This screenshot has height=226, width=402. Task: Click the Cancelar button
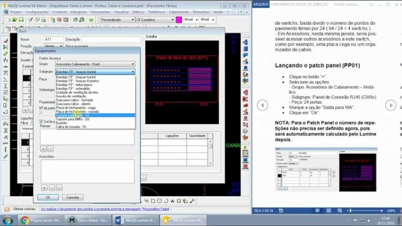pos(73,197)
